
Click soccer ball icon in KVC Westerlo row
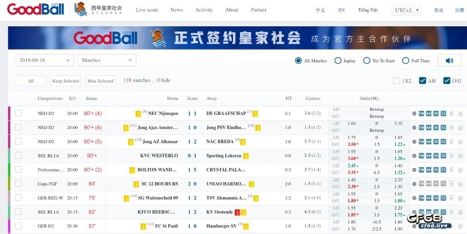tap(414, 155)
